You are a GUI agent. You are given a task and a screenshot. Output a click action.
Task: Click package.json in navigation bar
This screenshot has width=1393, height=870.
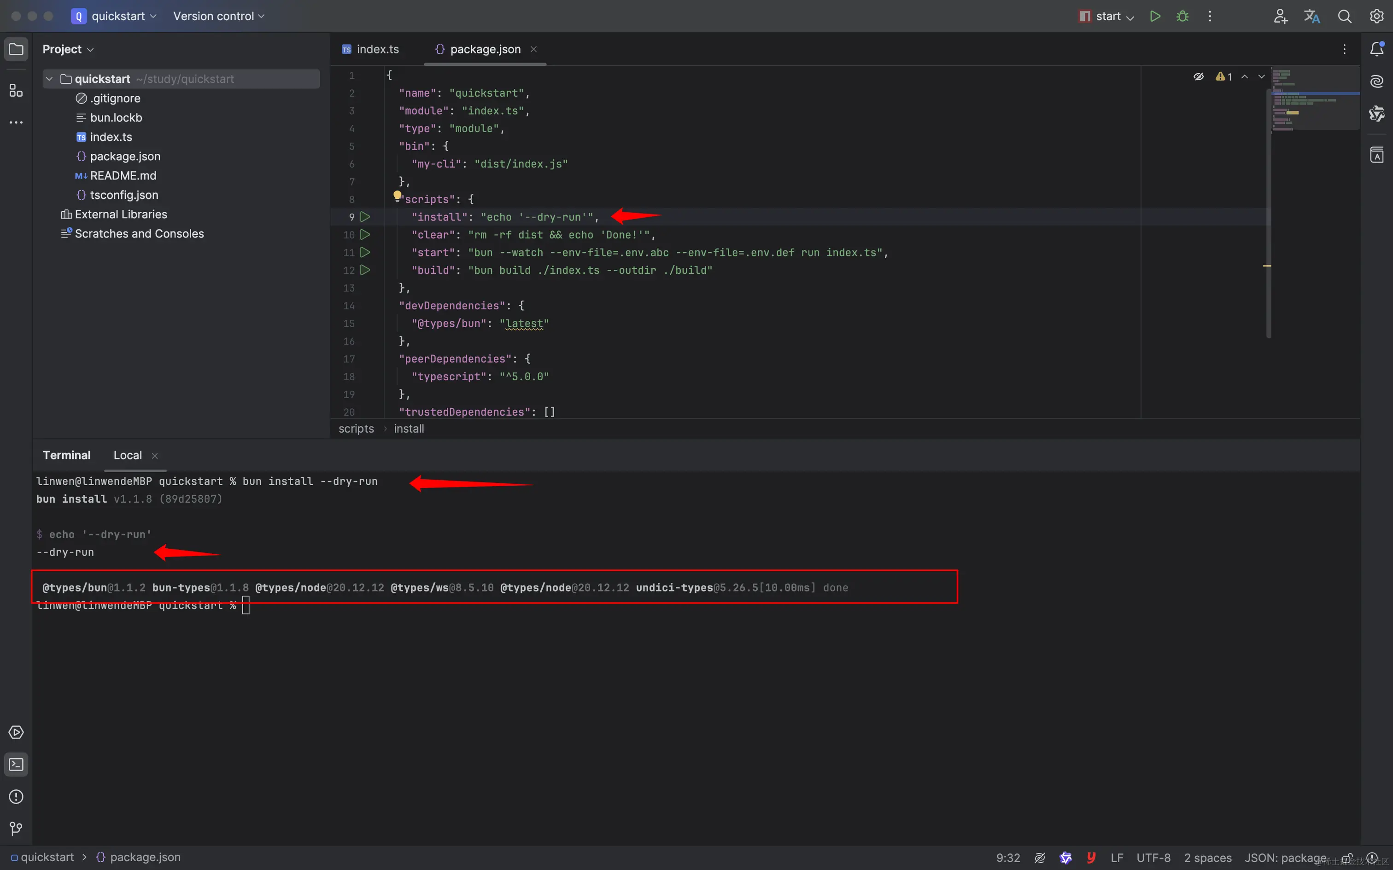click(138, 857)
